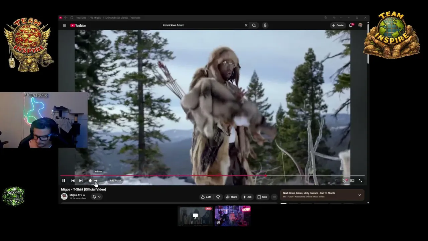Image resolution: width=428 pixels, height=241 pixels.
Task: Like the video (2.2M)
Action: tap(206, 197)
